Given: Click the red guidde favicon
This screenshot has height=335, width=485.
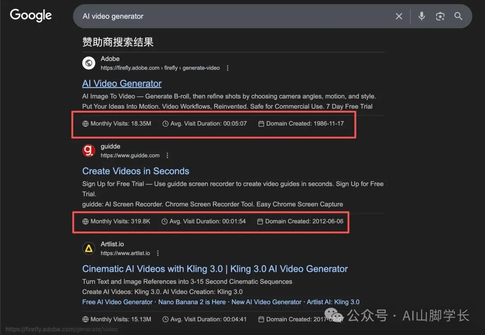Looking at the screenshot, I should click(89, 151).
